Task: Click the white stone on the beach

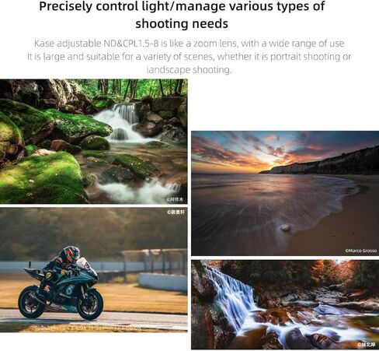Action: 285,228
